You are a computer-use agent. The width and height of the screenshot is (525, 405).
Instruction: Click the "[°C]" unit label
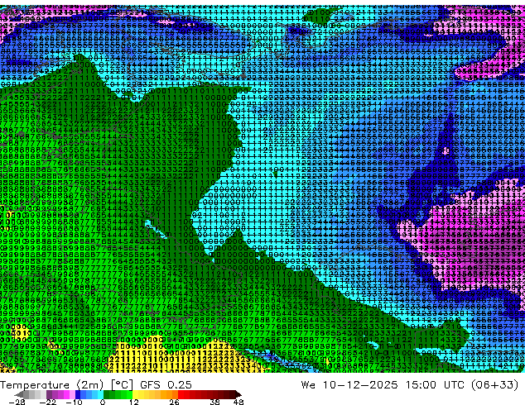[122, 385]
